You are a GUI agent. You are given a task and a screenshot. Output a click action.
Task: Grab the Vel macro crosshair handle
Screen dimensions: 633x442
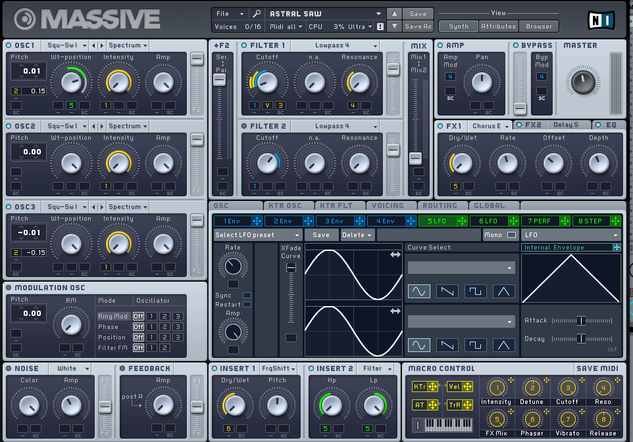[x=467, y=387]
